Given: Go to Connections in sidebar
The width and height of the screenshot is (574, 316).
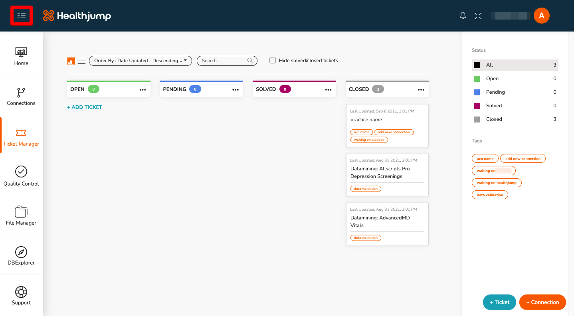Looking at the screenshot, I should pos(21,95).
